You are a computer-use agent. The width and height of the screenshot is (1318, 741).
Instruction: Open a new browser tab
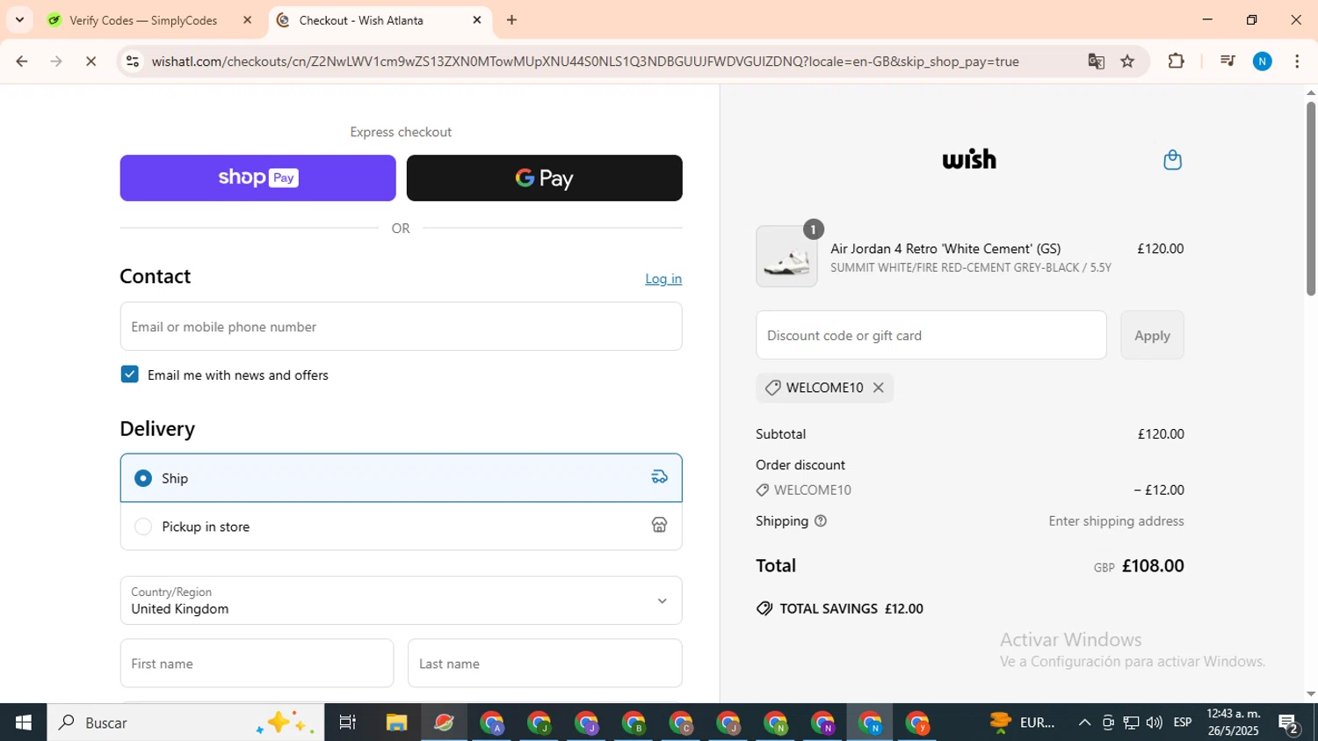[x=511, y=20]
